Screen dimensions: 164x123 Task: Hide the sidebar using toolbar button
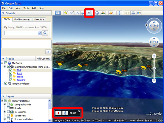point(58,13)
